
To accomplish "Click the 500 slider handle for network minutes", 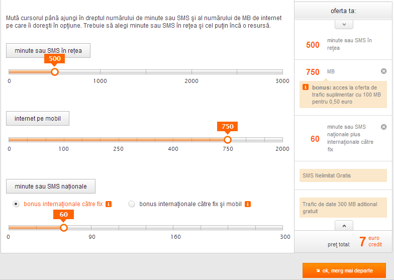I will (x=55, y=72).
